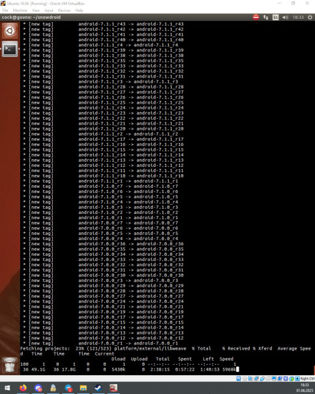Image resolution: width=315 pixels, height=394 pixels.
Task: Open Firefox from the Windows taskbar
Action: 23,387
